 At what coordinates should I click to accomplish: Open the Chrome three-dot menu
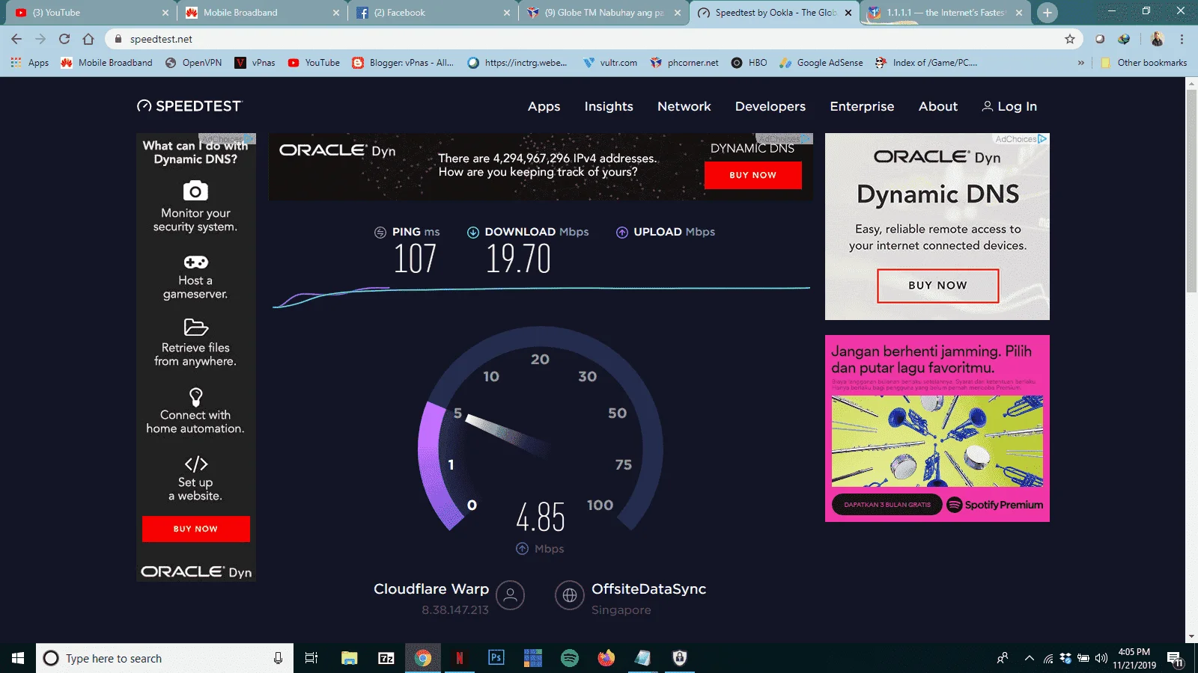[1182, 39]
